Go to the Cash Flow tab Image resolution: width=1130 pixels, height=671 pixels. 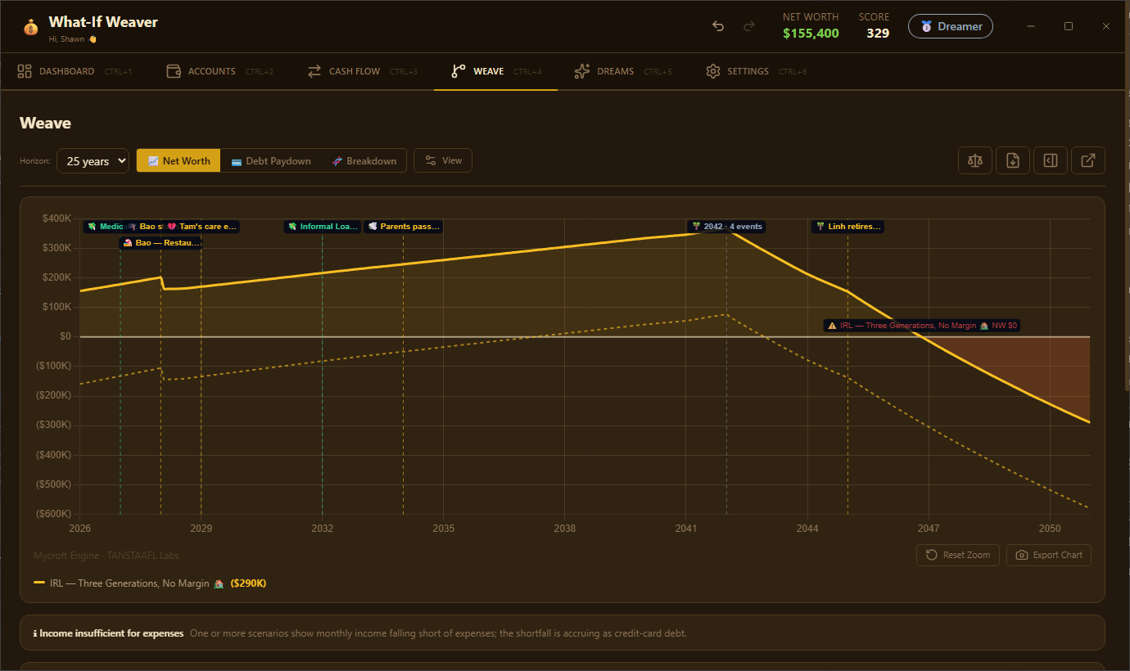(362, 71)
